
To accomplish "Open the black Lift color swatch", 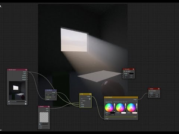I will 113,113.
